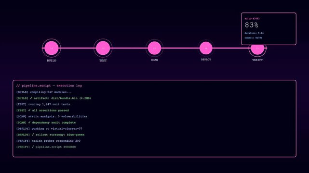
Task: Click the 83% progress value in build card
Action: coord(252,25)
